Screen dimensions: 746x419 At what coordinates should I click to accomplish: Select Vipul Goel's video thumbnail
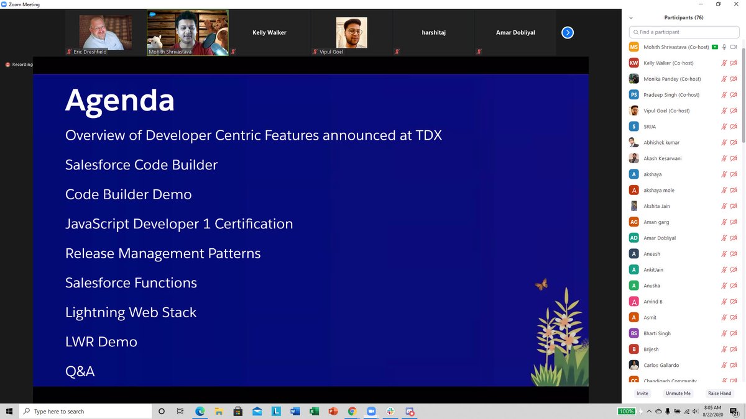tap(351, 33)
